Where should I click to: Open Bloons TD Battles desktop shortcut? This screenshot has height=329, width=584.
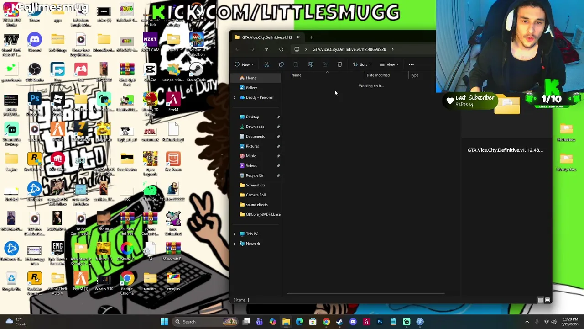150,104
